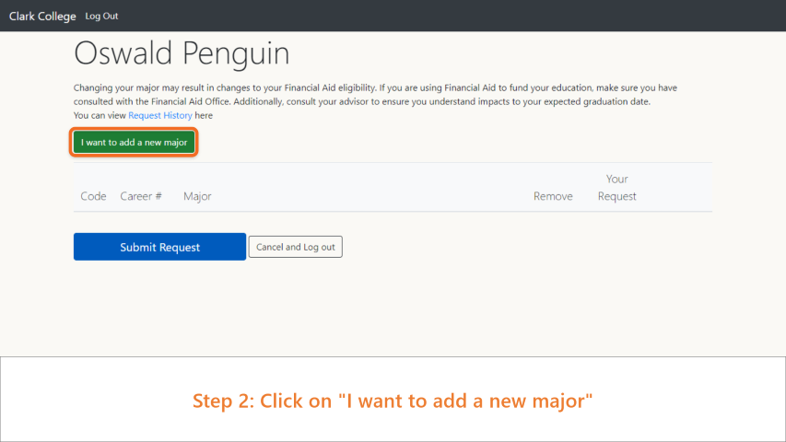The height and width of the screenshot is (442, 786).
Task: Click the Your Request column header
Action: coord(616,188)
